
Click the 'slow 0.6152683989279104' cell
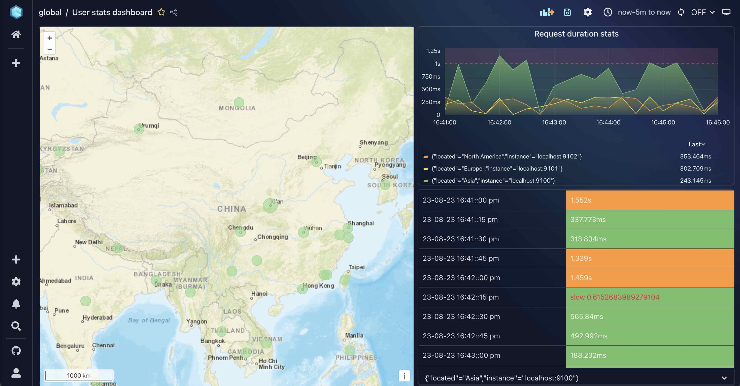coord(650,297)
